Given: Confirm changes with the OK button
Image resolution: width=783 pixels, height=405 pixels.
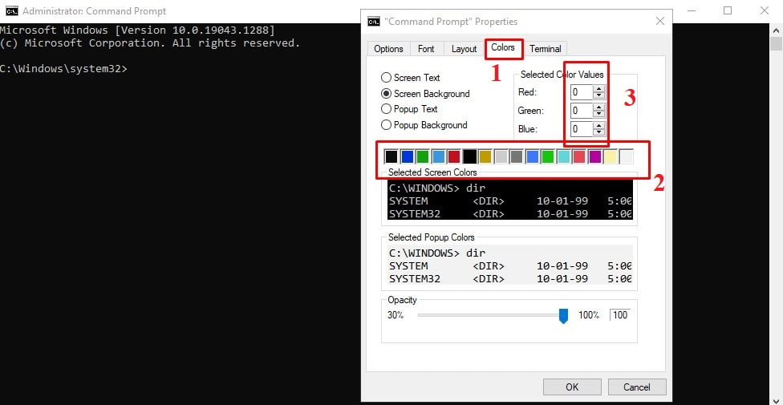Looking at the screenshot, I should tap(572, 387).
